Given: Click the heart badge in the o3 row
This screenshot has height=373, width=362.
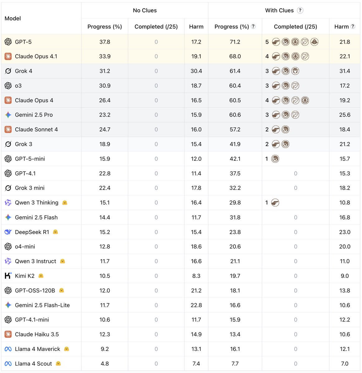Looking at the screenshot, I should coord(295,85).
